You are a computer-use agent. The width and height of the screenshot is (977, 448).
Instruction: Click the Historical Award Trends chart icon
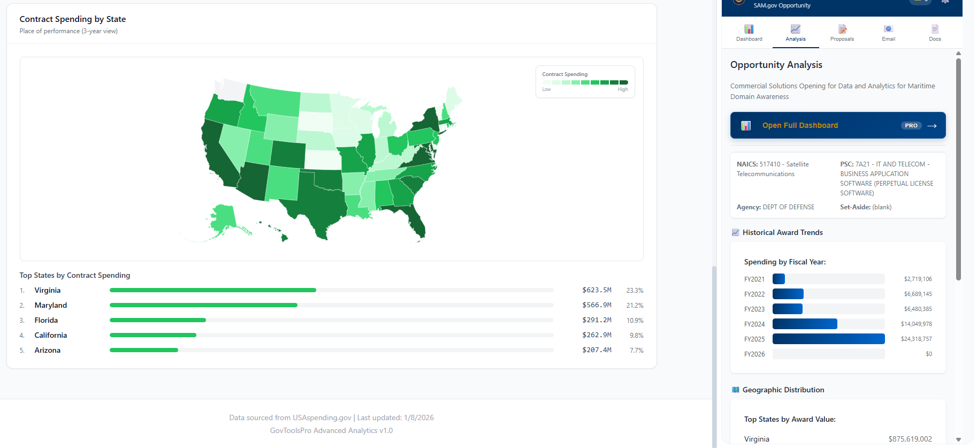click(735, 232)
